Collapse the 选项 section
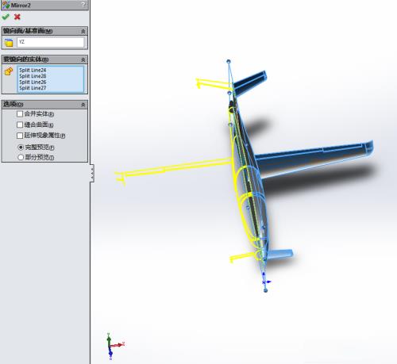This screenshot has height=364, width=397. tap(83, 105)
